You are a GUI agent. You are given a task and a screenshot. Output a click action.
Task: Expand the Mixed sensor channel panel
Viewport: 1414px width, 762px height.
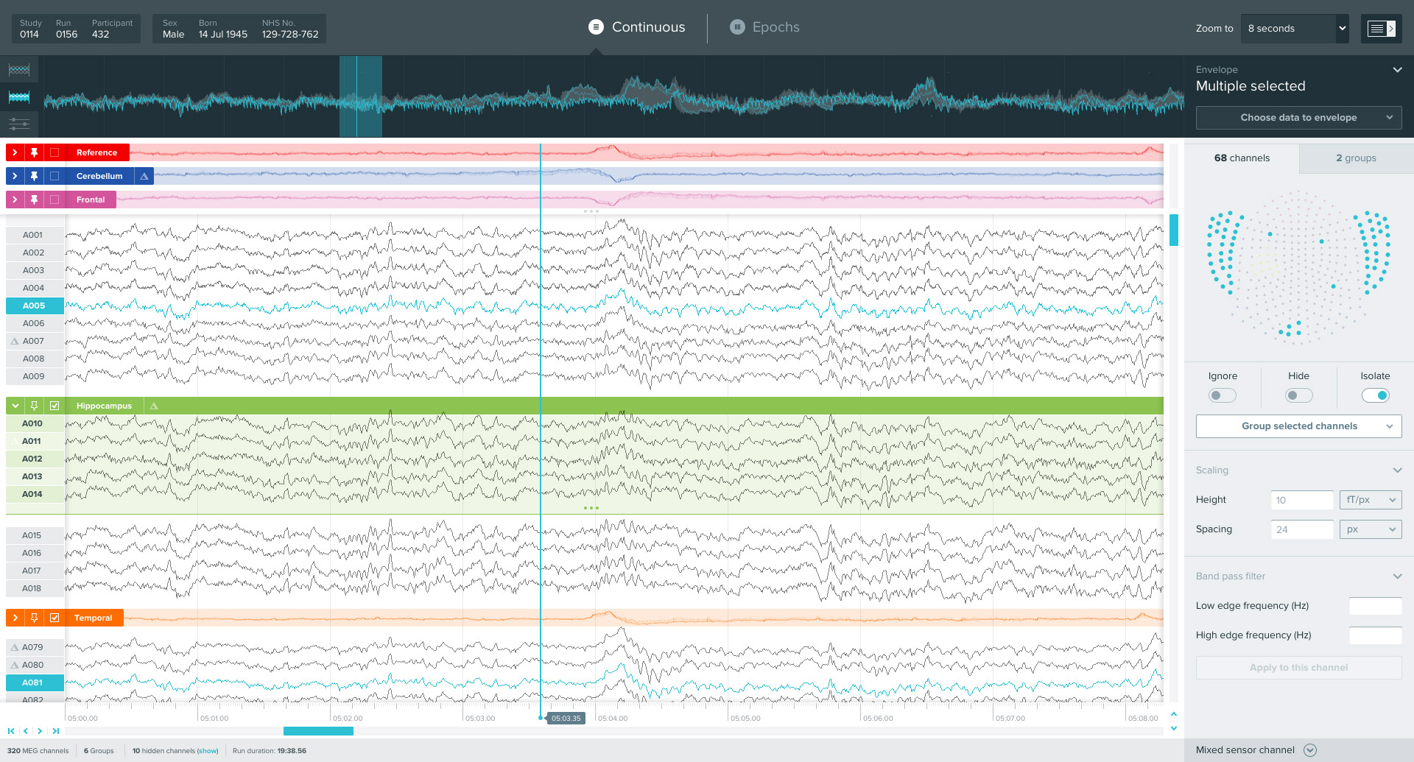pyautogui.click(x=1310, y=750)
